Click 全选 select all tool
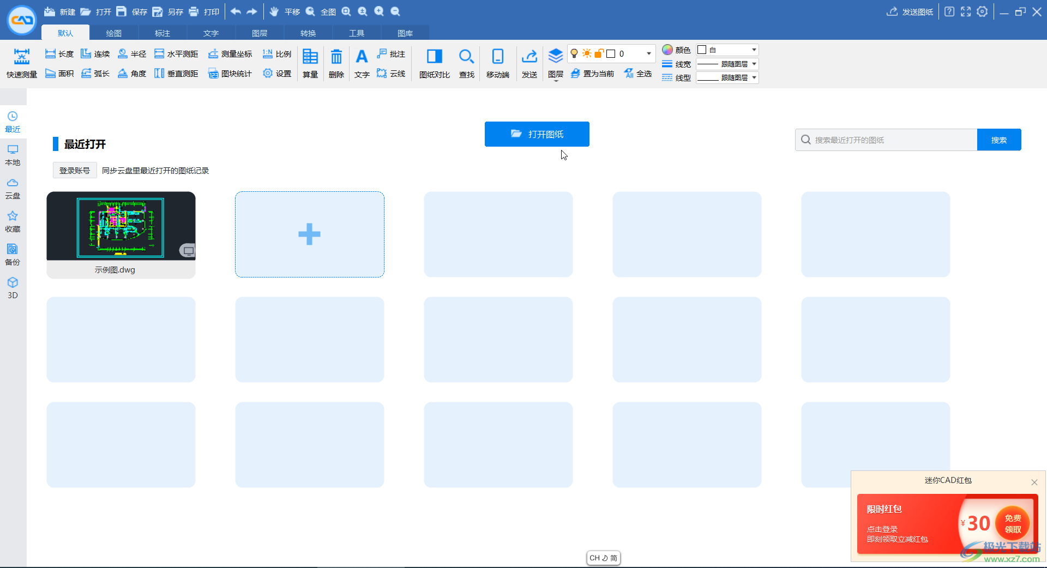 tap(637, 74)
